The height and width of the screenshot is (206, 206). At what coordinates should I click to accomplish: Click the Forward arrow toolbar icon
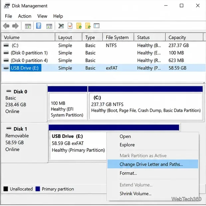[x=15, y=26]
